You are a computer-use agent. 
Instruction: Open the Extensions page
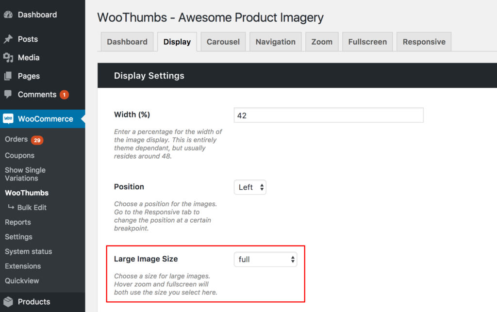coord(22,266)
